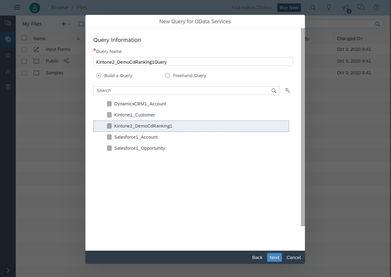
Task: Open the hamburger main menu
Action: tap(17, 7)
